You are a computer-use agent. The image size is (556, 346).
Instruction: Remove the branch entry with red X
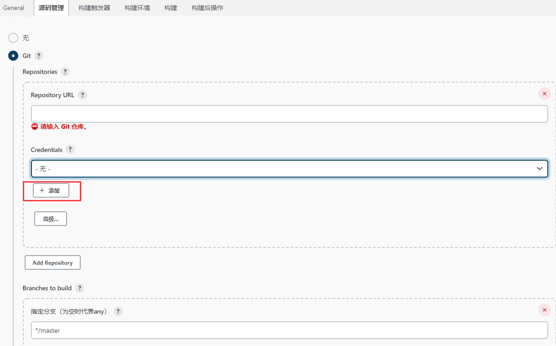(544, 310)
